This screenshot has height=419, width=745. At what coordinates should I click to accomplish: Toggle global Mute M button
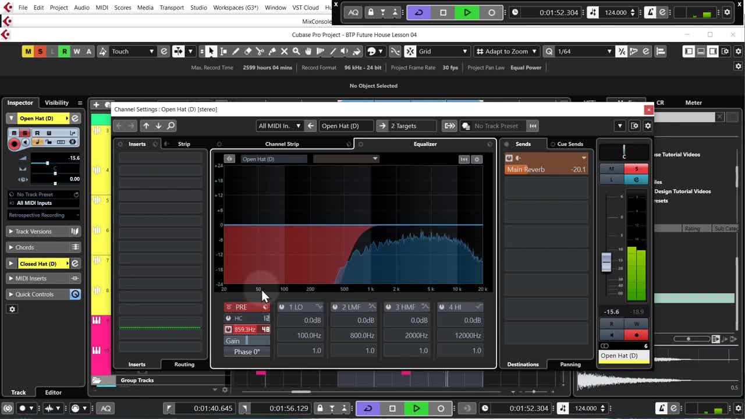coord(28,51)
